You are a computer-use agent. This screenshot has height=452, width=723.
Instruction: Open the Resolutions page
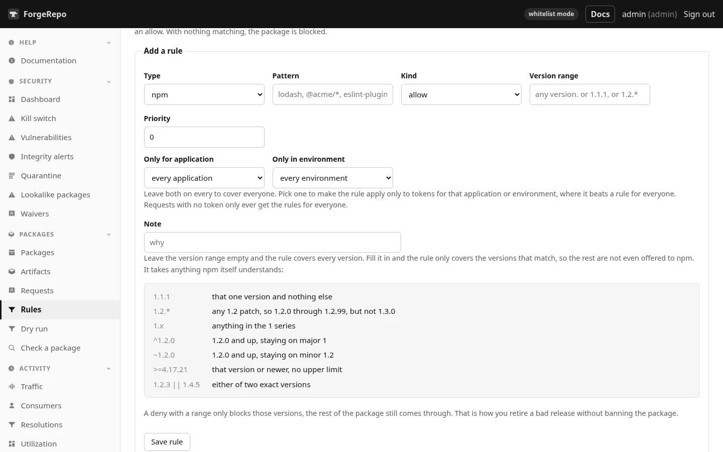point(60,425)
